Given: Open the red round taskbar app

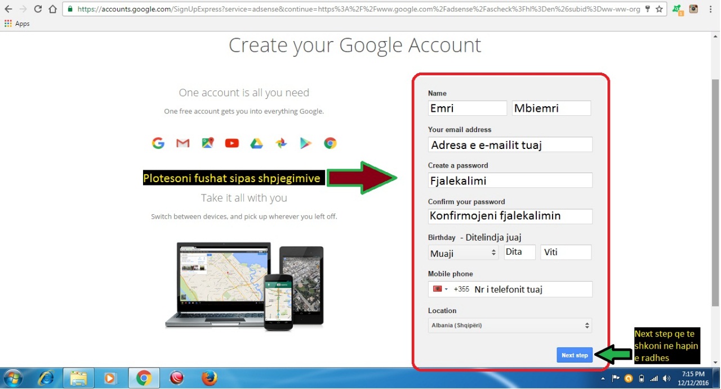Looking at the screenshot, I should pyautogui.click(x=177, y=378).
